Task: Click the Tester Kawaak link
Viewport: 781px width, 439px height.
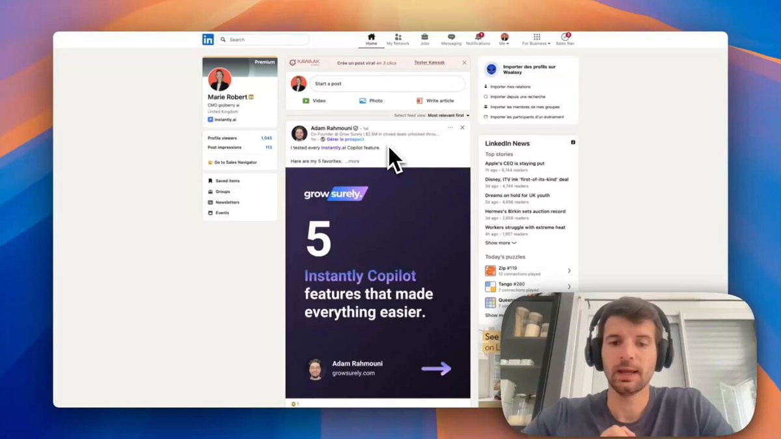Action: 430,62
